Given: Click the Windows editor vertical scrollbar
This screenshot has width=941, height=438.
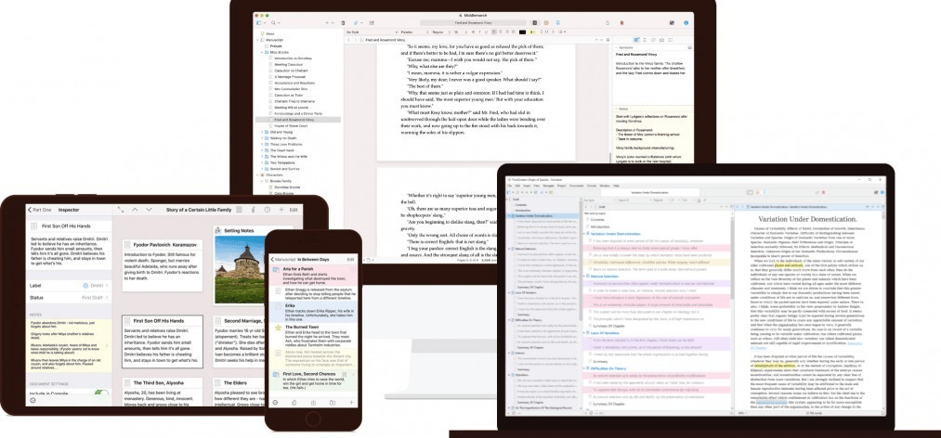Looking at the screenshot, I should (883, 312).
